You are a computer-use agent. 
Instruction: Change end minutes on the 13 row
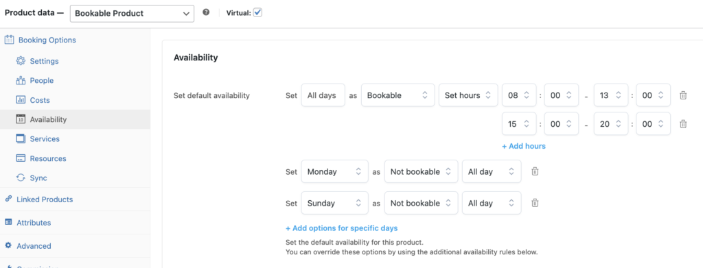click(654, 95)
